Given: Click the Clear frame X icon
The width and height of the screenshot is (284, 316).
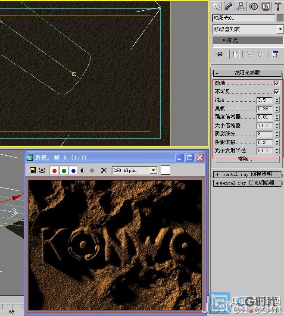Looking at the screenshot, I should click(104, 170).
